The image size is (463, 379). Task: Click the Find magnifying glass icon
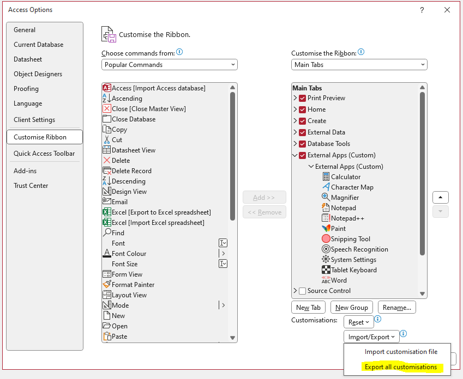coord(107,233)
